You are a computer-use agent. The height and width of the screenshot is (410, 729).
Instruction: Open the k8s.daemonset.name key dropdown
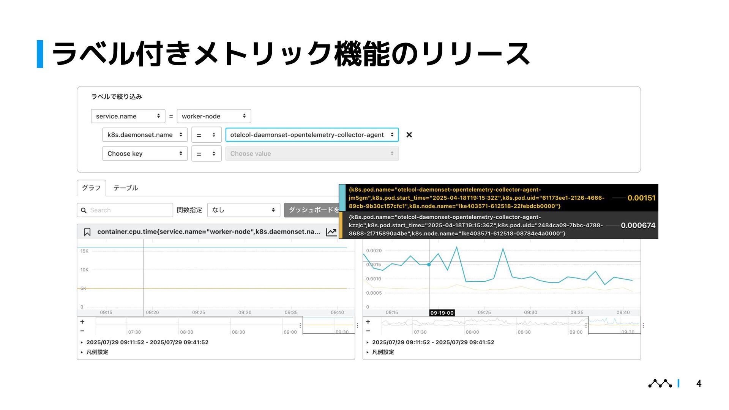point(145,135)
